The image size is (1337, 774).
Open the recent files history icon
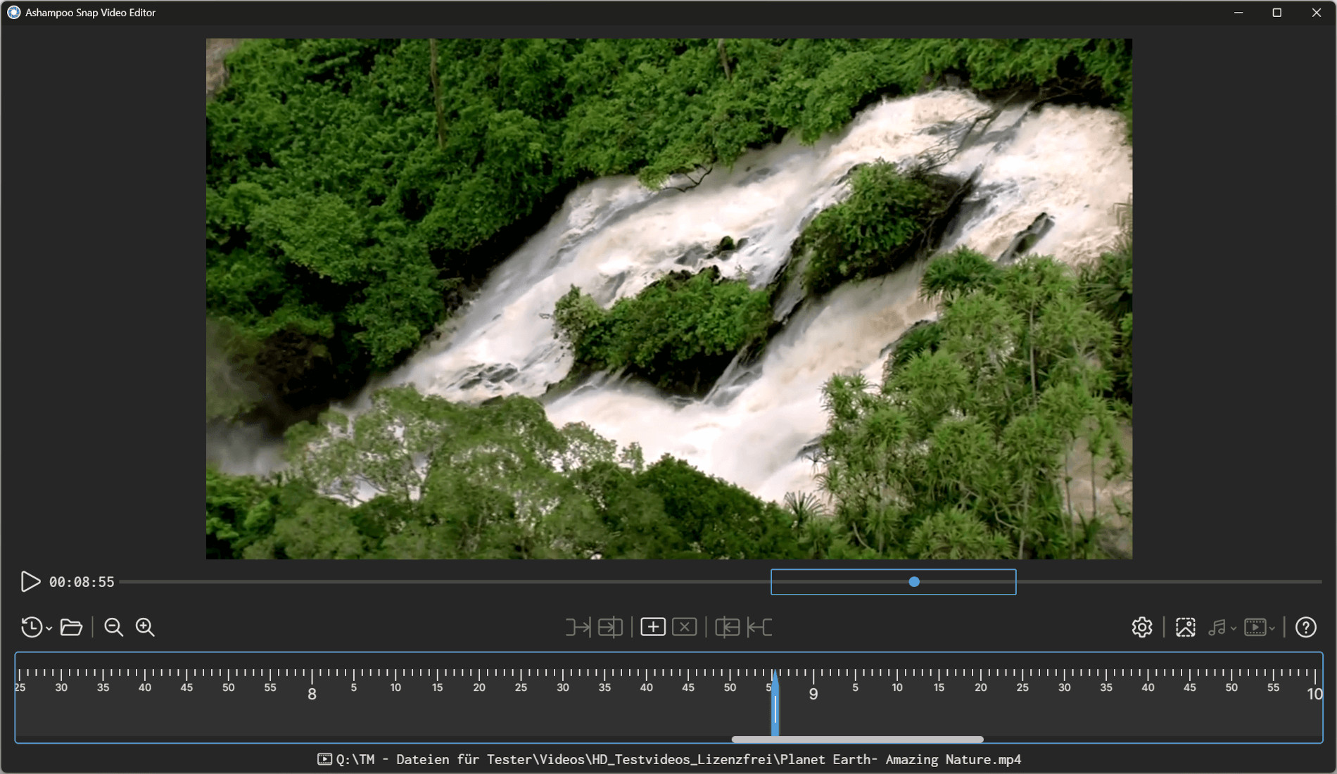tap(32, 627)
